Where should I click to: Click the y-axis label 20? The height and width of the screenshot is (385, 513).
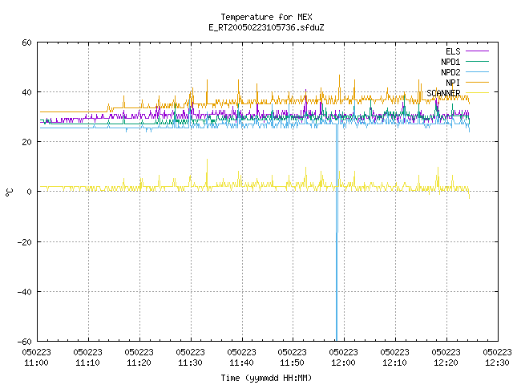(26, 142)
